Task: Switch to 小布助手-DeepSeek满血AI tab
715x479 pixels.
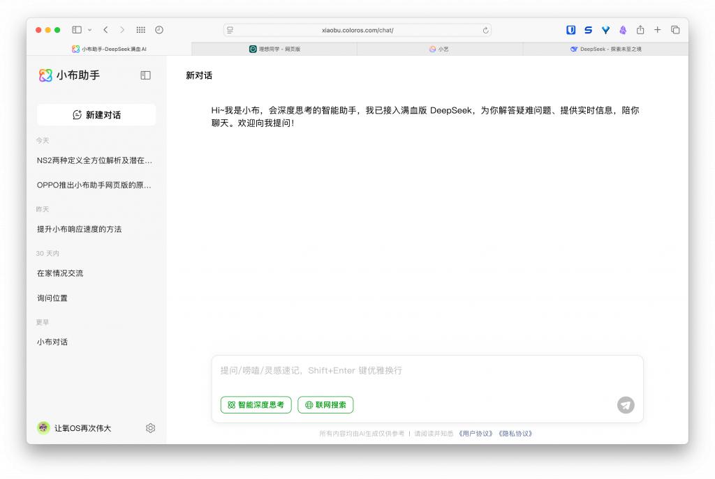Action: click(109, 49)
